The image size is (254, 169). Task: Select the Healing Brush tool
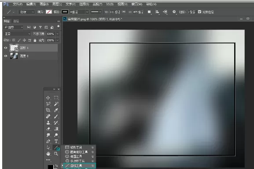(48, 116)
